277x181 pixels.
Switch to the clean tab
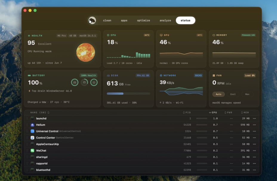click(107, 21)
